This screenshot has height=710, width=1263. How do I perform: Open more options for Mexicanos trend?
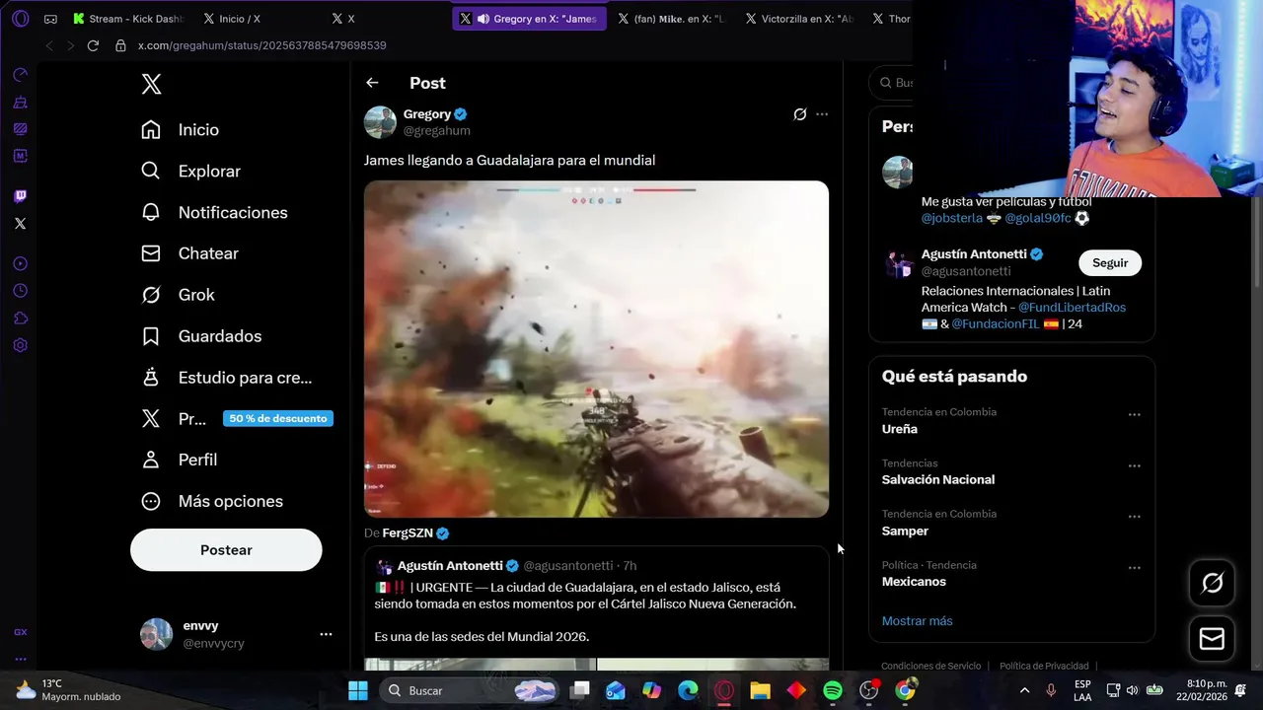tap(1134, 568)
